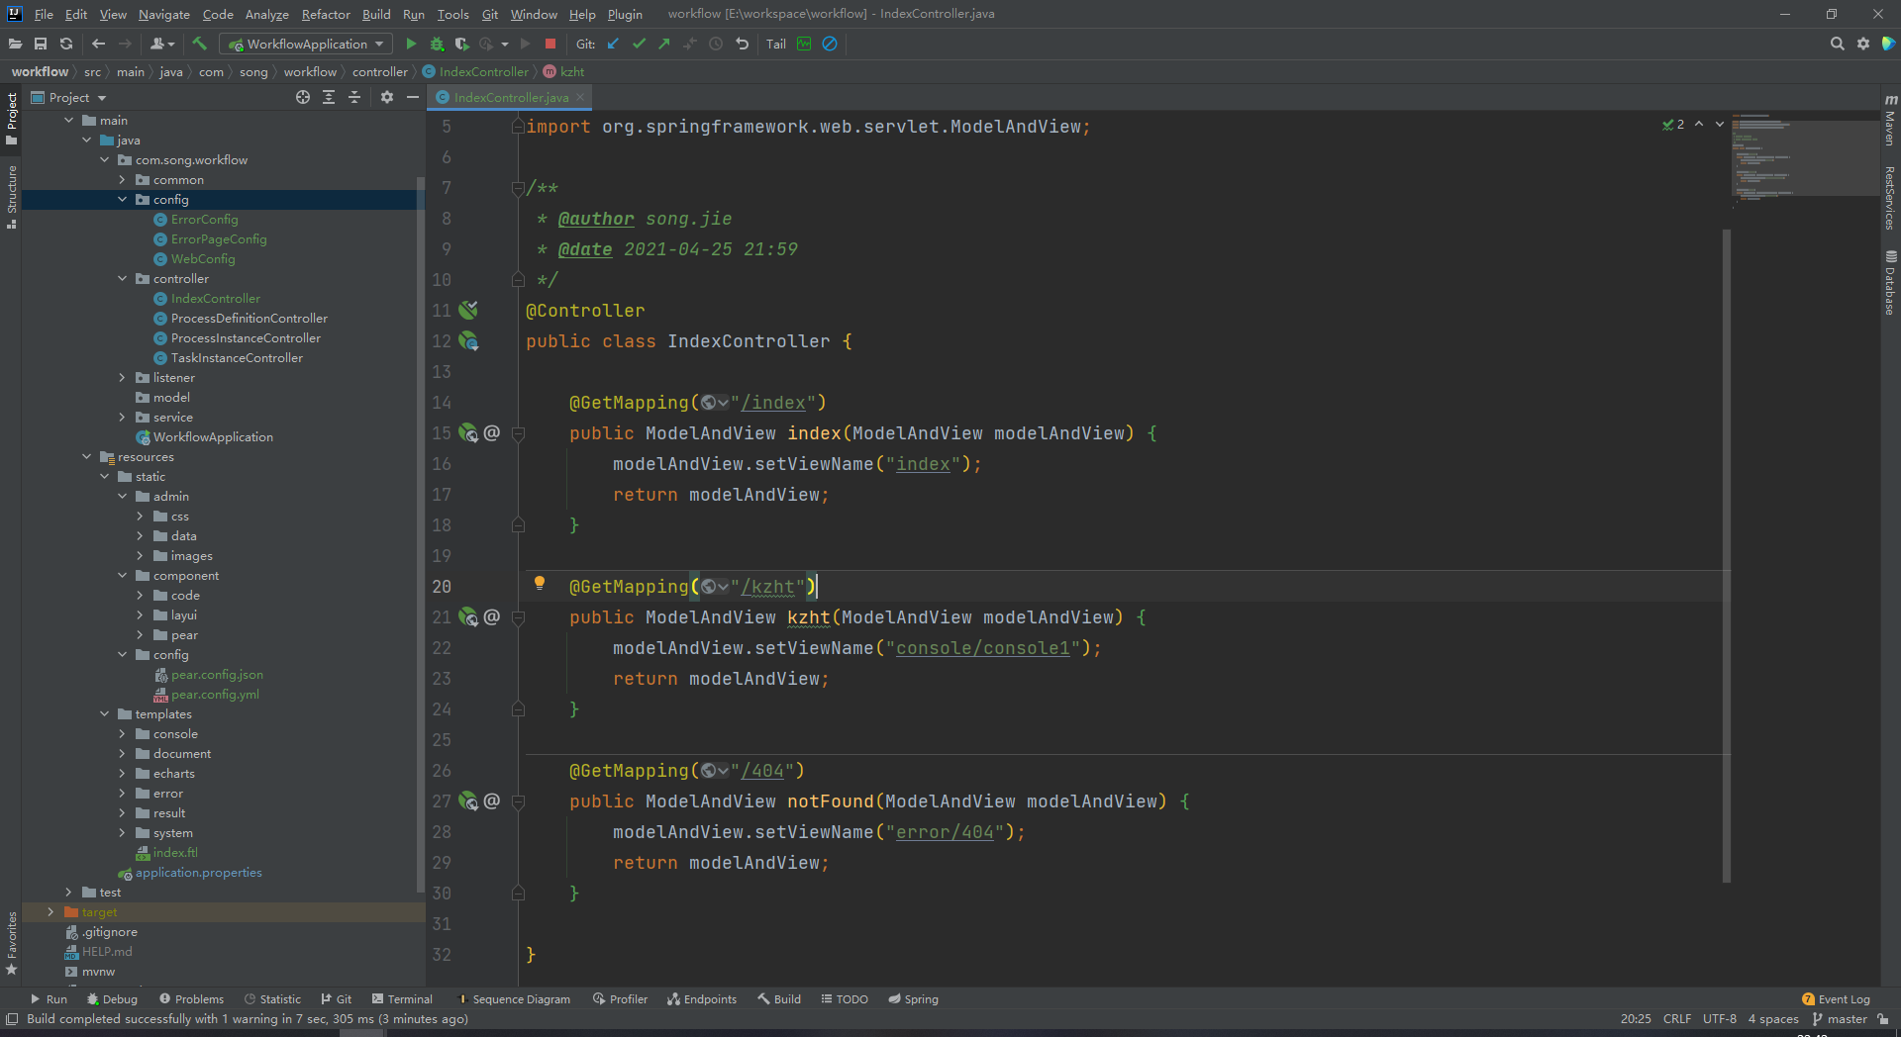
Task: Run WorkflowApplication with the green play button
Action: (411, 44)
